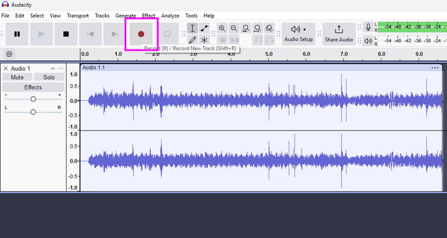The height and width of the screenshot is (238, 447).
Task: Stop playback with the Stop button
Action: coord(66,34)
